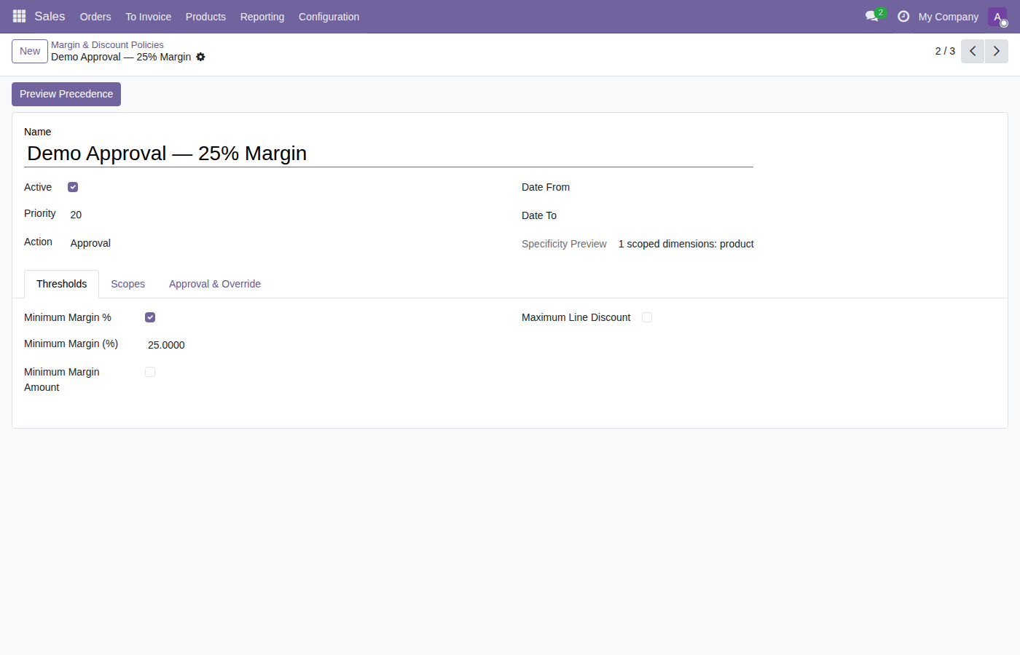1020x655 pixels.
Task: Go to previous record arrow
Action: click(973, 51)
